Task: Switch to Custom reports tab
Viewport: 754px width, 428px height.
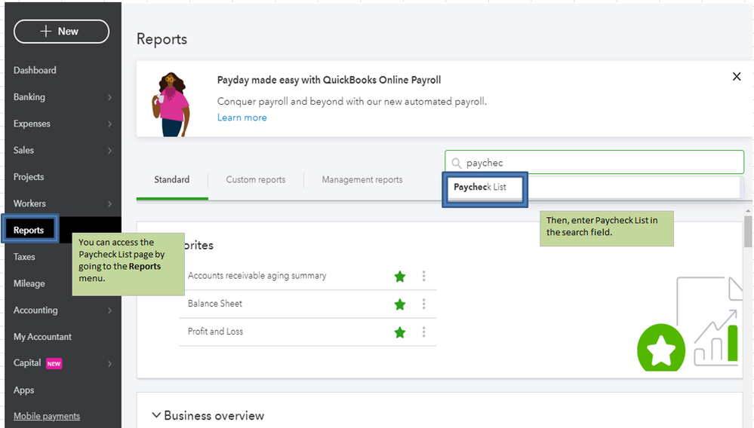Action: point(256,180)
